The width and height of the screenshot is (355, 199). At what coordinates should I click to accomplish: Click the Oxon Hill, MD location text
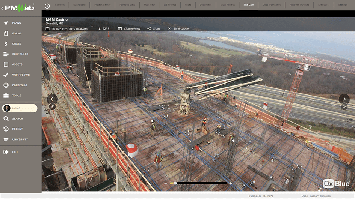point(54,24)
